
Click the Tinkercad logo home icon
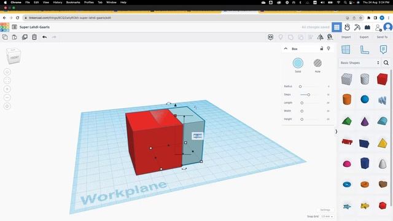5,27
